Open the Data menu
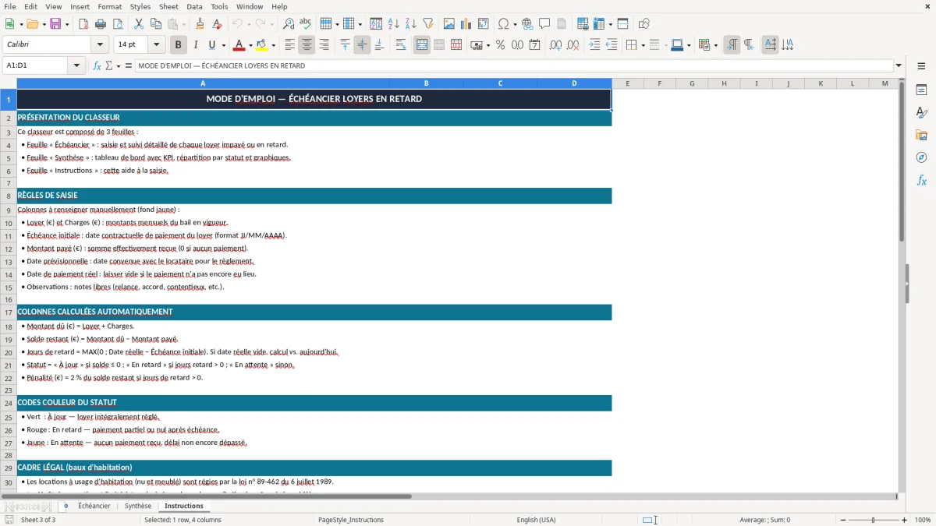 [x=194, y=6]
